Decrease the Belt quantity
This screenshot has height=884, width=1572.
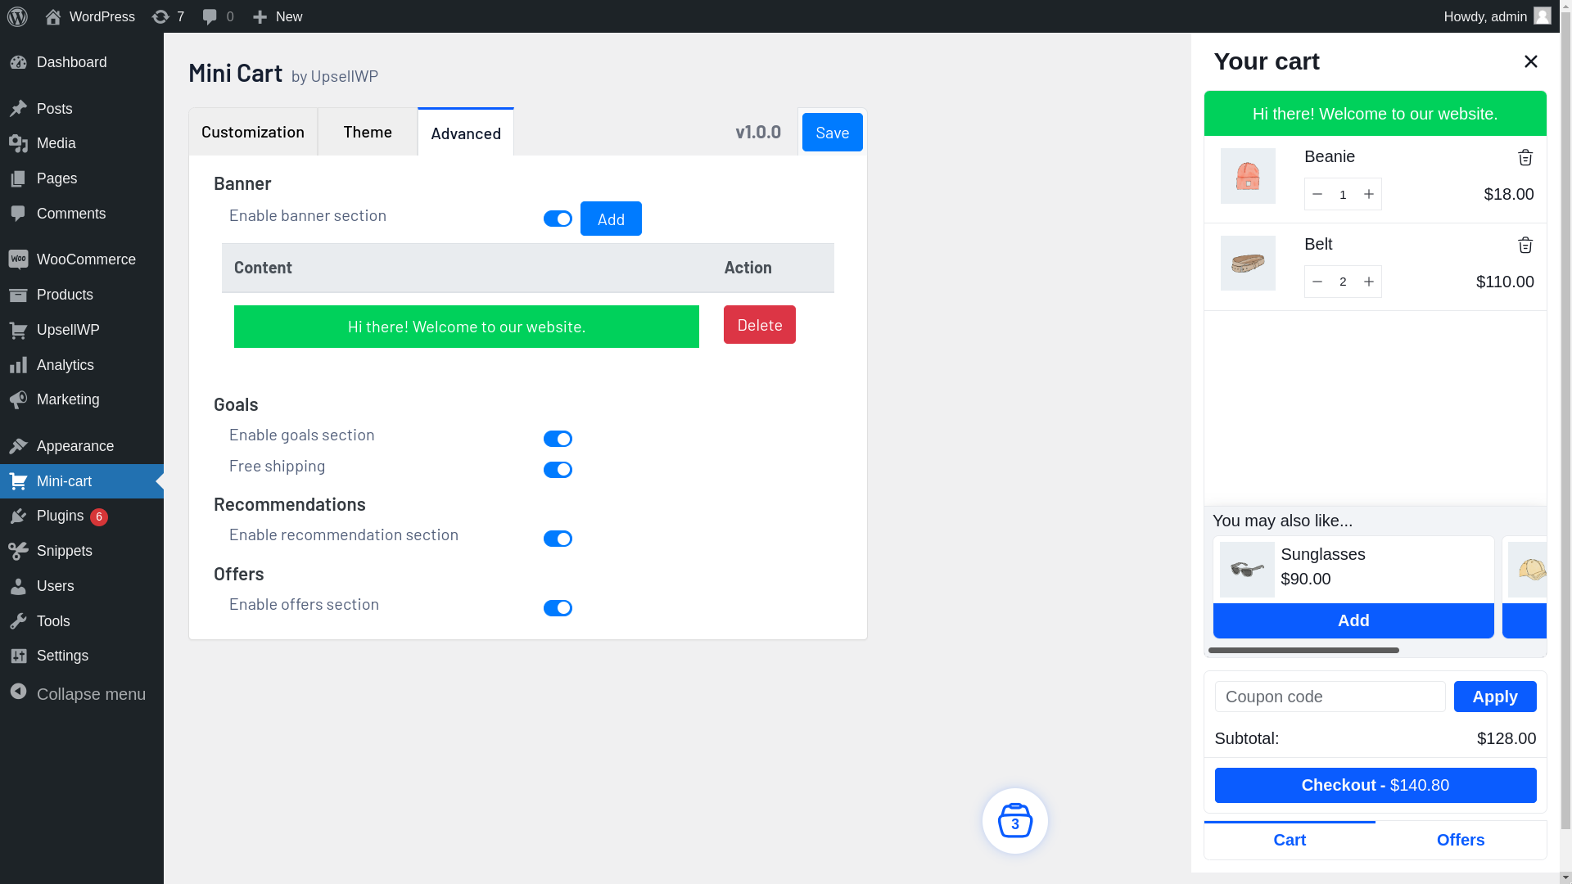click(1317, 282)
